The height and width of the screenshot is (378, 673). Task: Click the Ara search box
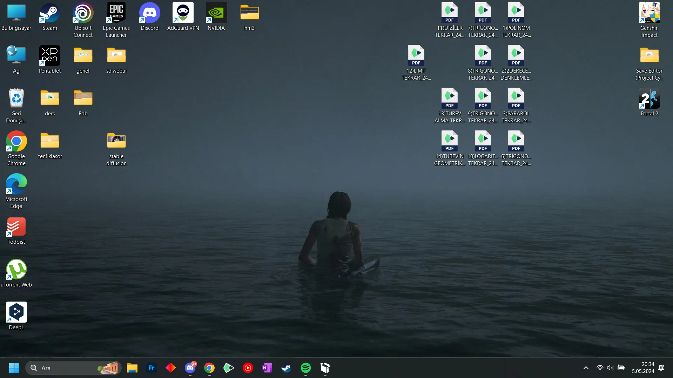(73, 368)
